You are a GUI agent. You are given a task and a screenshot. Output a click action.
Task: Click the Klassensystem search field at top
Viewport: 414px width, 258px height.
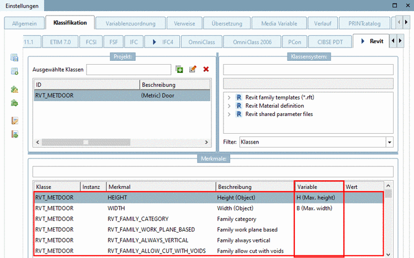308,70
